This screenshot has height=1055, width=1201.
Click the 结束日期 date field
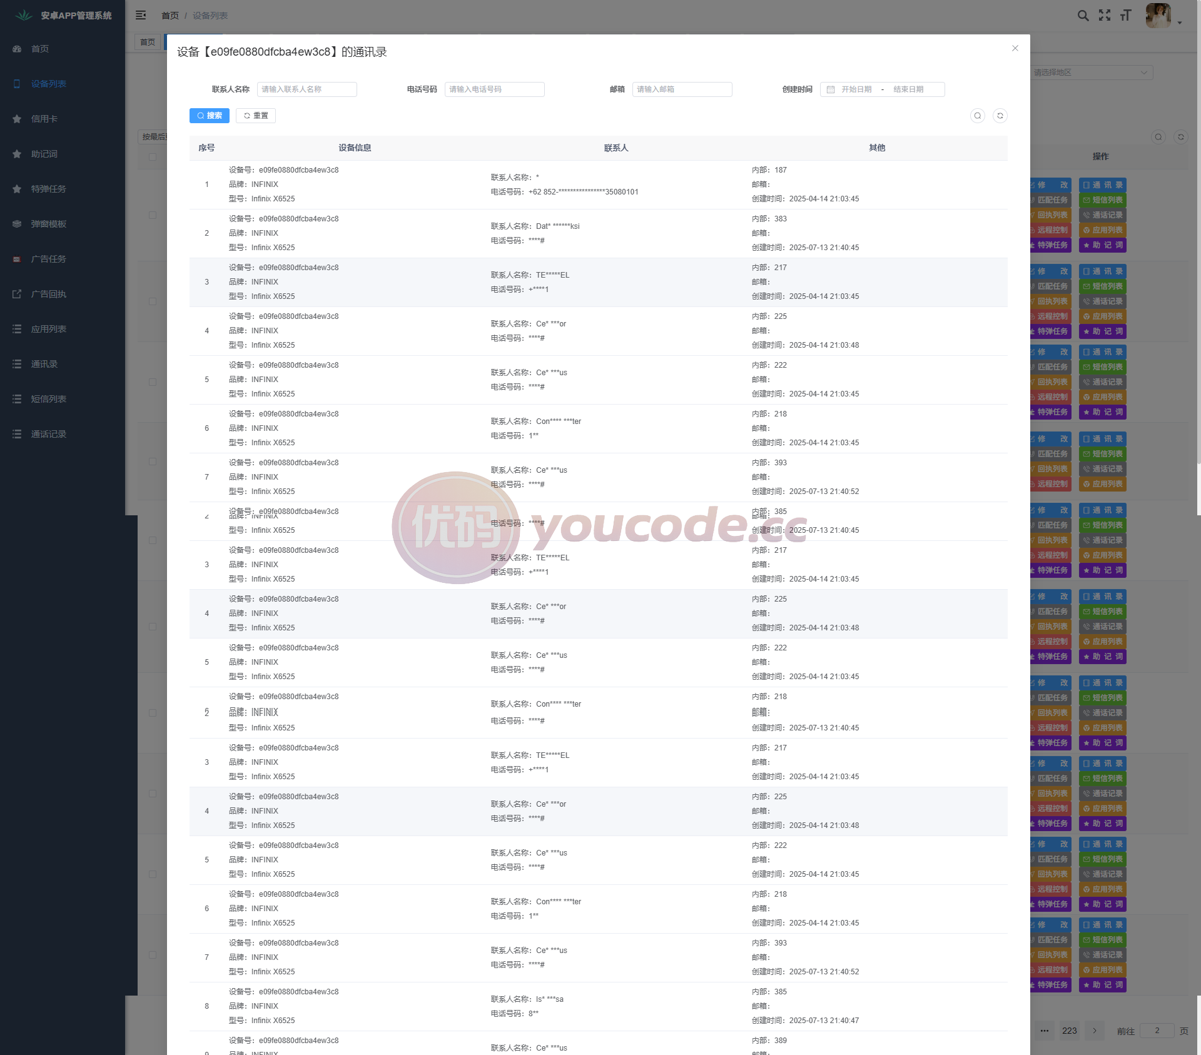click(x=908, y=89)
